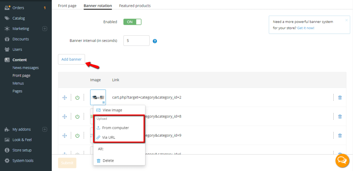Click the Image column header
The image size is (353, 171).
(x=95, y=80)
